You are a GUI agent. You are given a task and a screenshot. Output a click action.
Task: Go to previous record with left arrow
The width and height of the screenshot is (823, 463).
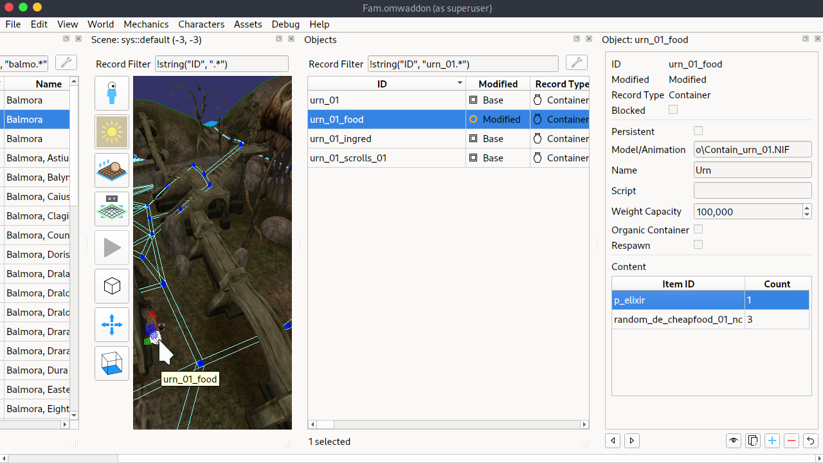pyautogui.click(x=613, y=440)
